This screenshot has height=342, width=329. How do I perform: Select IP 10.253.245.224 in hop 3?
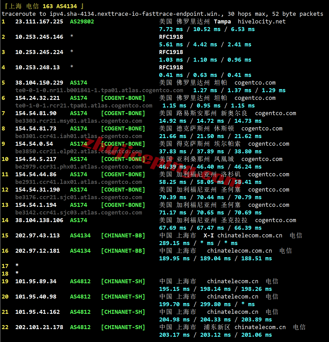[x=39, y=52]
